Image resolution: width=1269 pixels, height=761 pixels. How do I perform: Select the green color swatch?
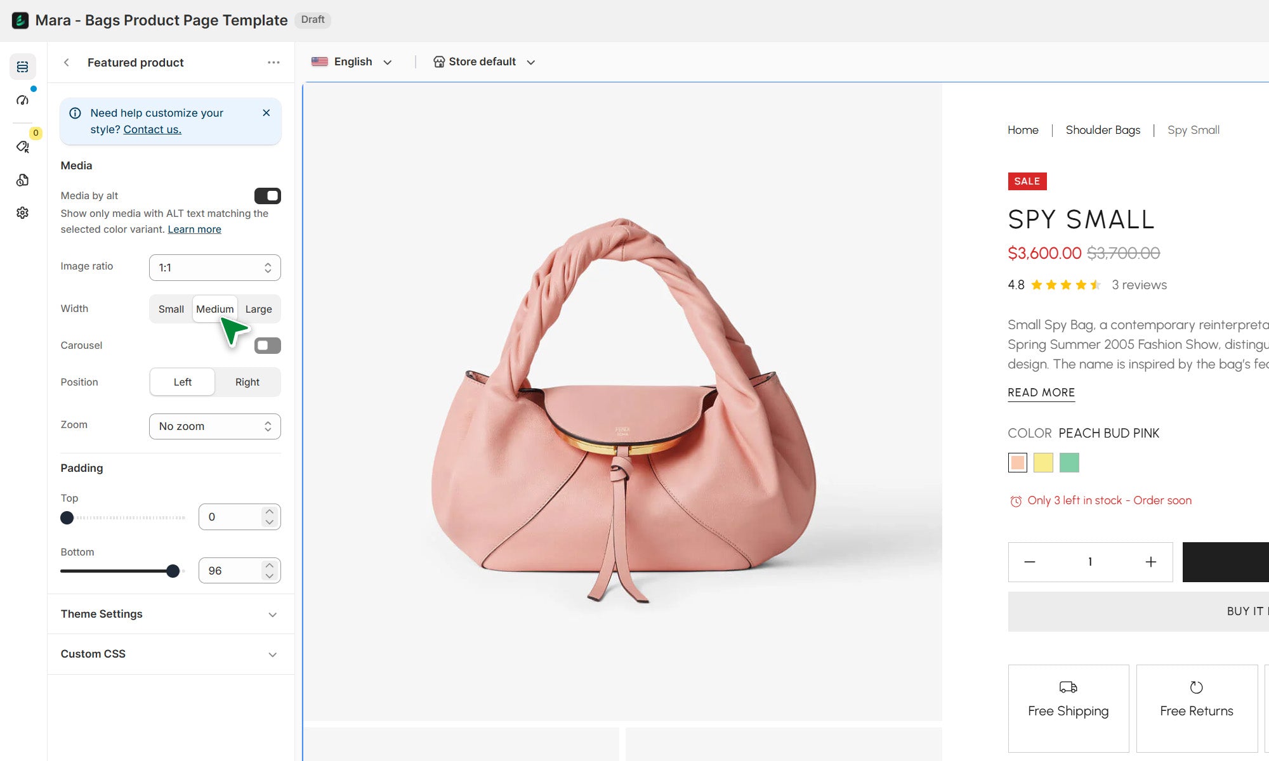pyautogui.click(x=1069, y=463)
